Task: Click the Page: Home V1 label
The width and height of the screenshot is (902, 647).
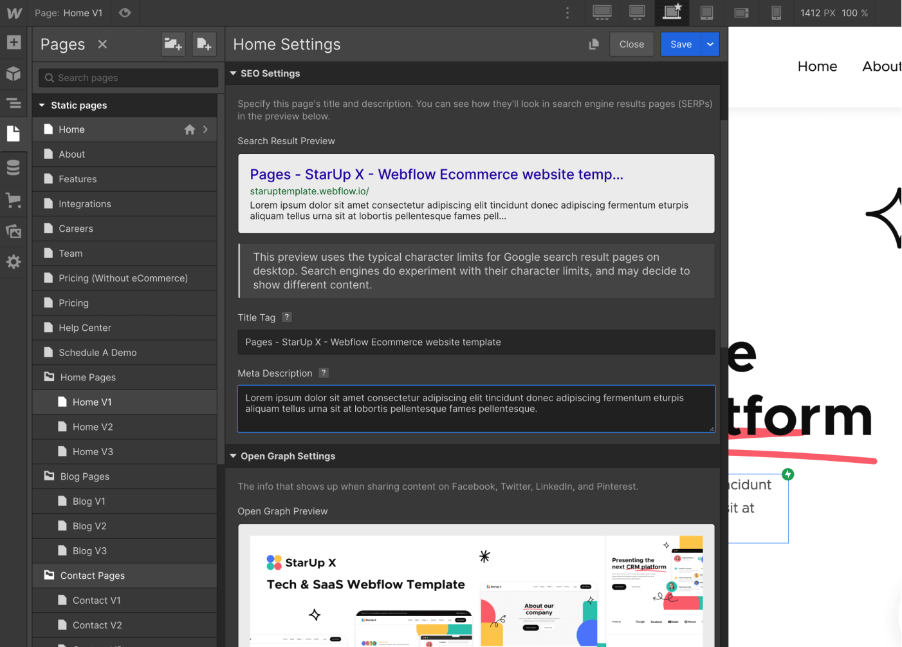Action: (69, 13)
